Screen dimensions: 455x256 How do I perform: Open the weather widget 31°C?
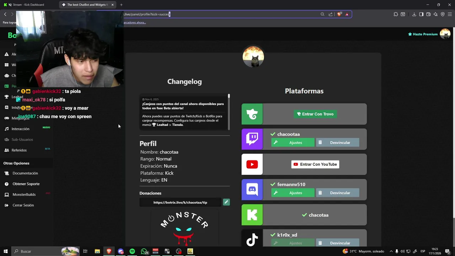pyautogui.click(x=363, y=251)
